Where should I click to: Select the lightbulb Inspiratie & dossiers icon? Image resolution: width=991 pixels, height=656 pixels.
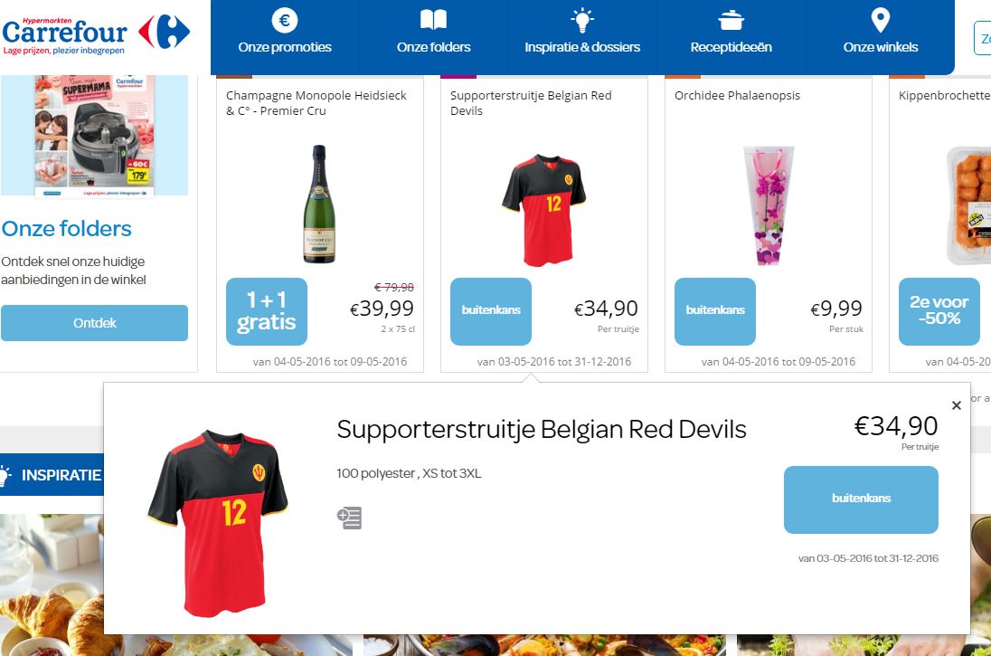tap(582, 20)
